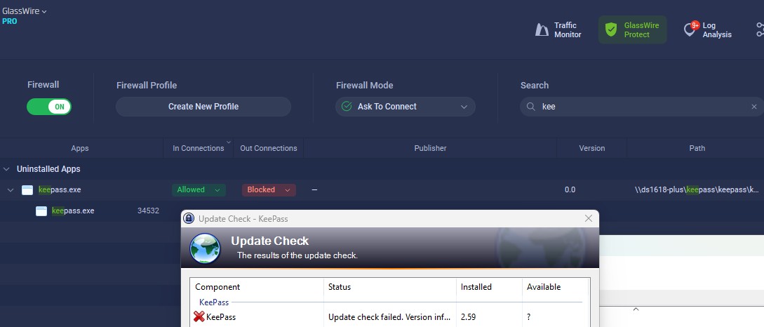The height and width of the screenshot is (327, 764).
Task: Open Log Analysis with the 9+ badge
Action: tap(708, 30)
